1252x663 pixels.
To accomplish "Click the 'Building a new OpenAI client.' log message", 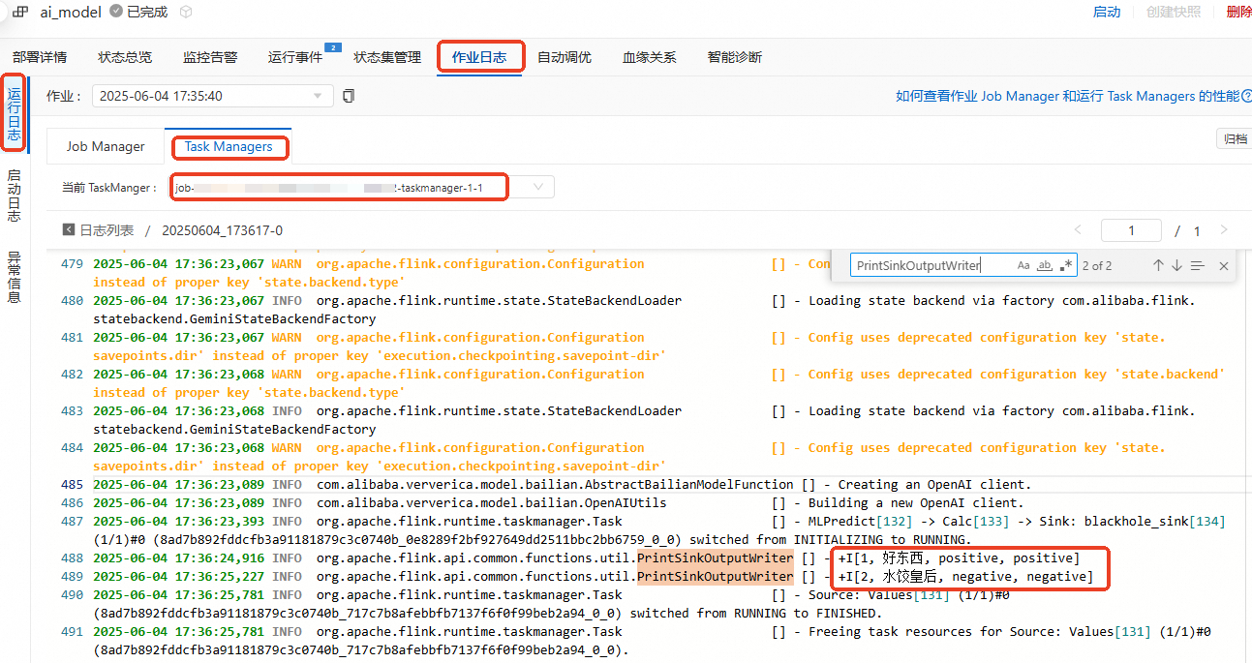I will (916, 503).
